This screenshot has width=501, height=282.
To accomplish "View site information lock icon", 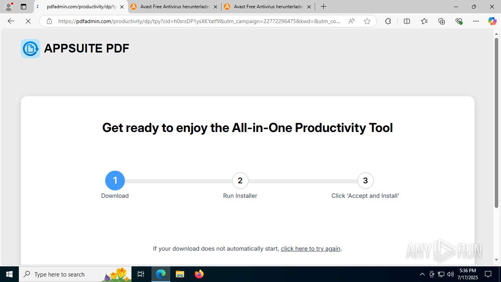I will [49, 21].
